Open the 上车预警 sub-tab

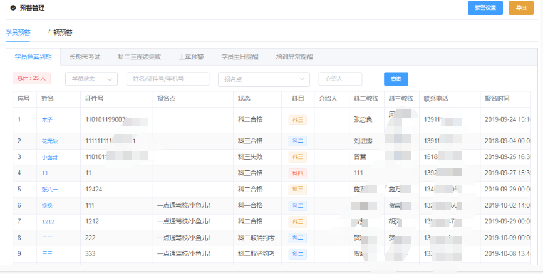pyautogui.click(x=191, y=57)
